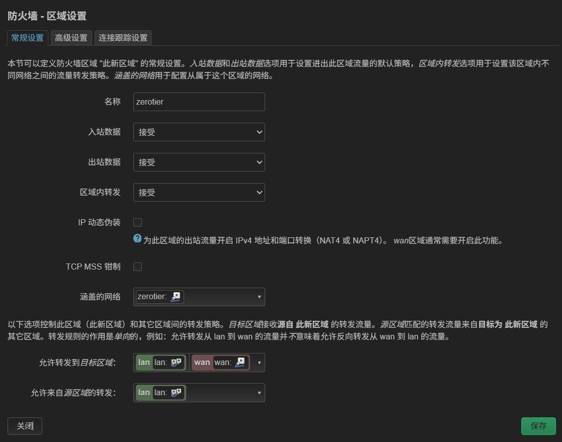
Task: Click the 名称 field containing zerotier
Action: tap(199, 102)
